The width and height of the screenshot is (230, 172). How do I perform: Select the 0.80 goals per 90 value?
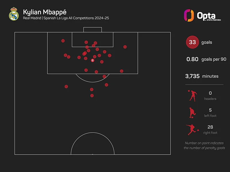click(x=192, y=59)
